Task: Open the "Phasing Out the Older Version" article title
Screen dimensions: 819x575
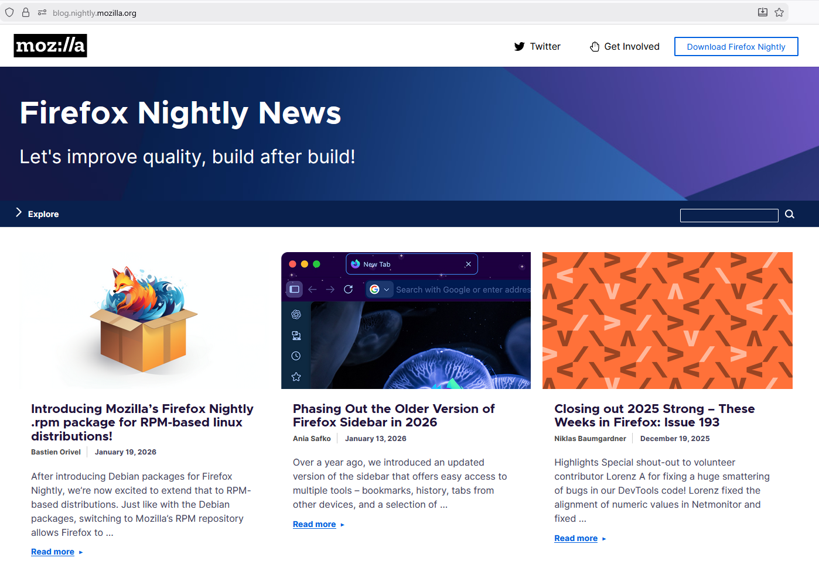Action: (x=394, y=415)
